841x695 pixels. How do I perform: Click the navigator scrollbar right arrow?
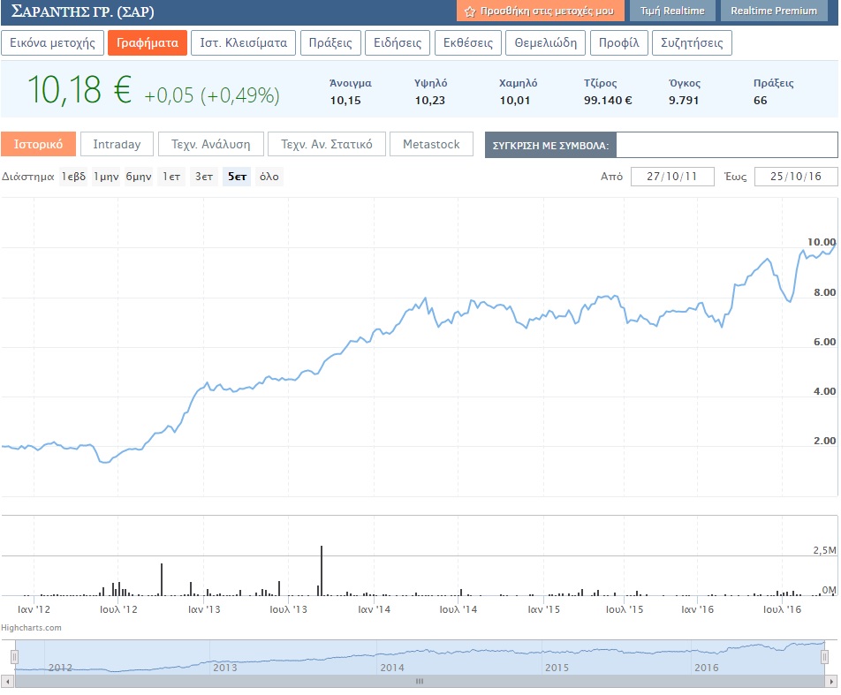[831, 682]
